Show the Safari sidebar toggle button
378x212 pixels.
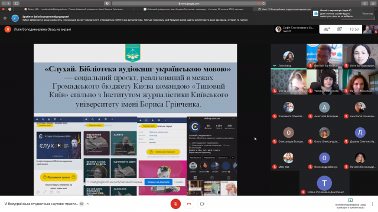[16, 4]
